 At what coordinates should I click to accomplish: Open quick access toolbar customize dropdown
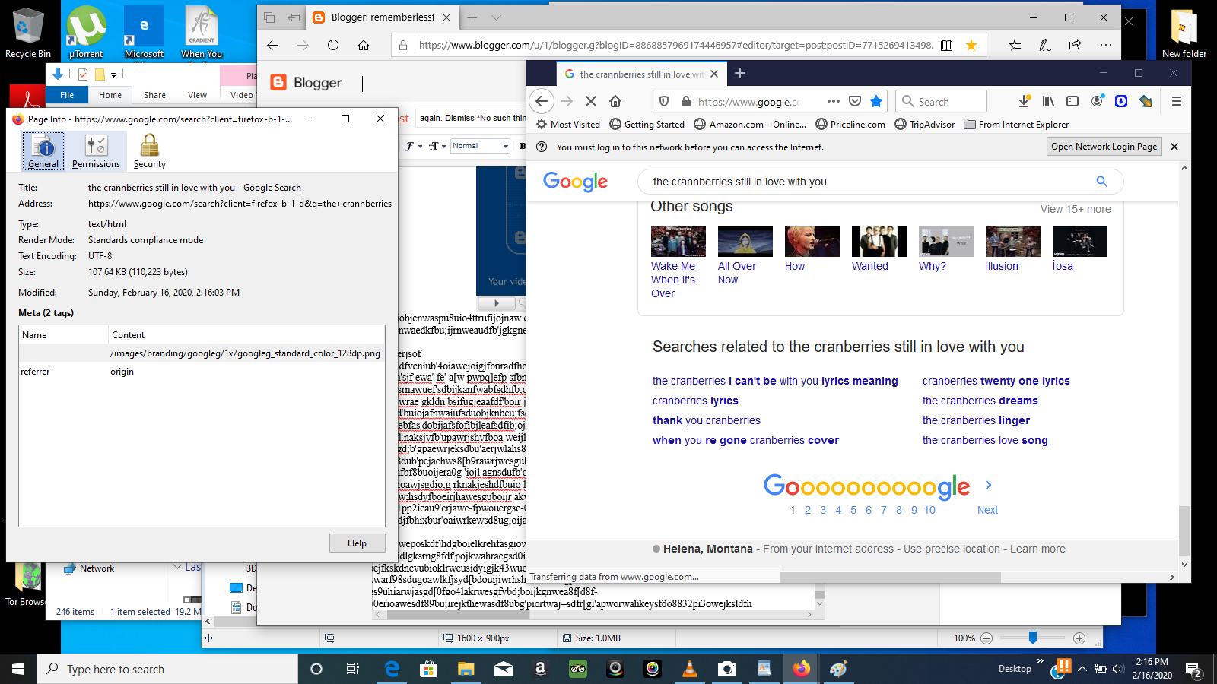(x=113, y=74)
